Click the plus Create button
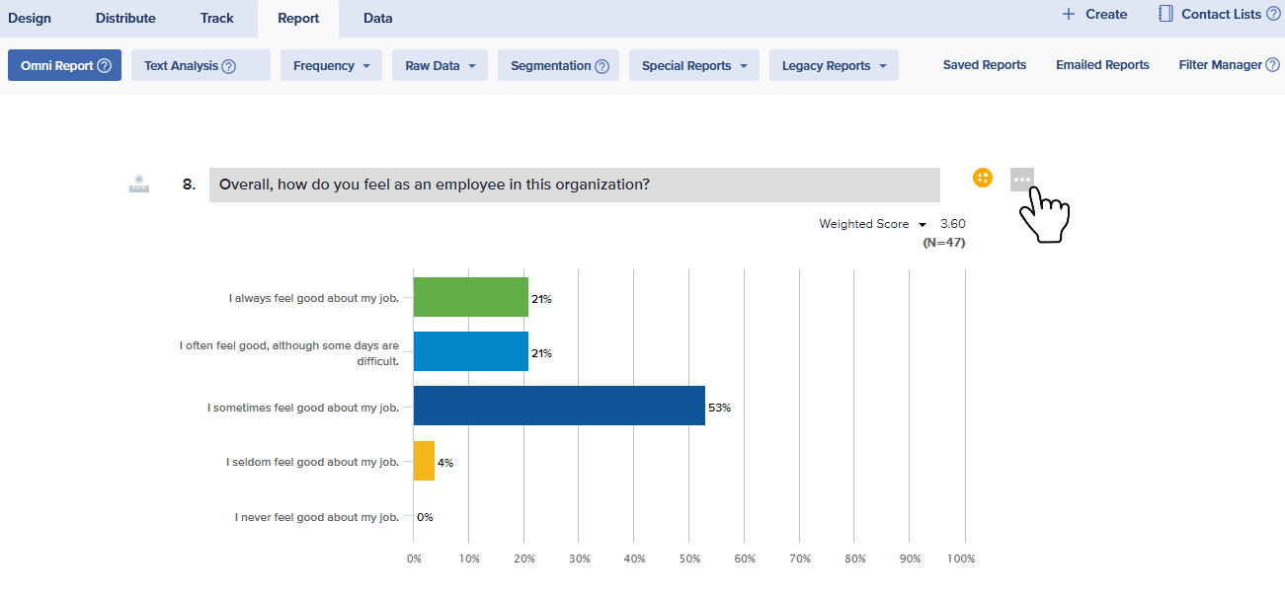The width and height of the screenshot is (1285, 597). coord(1094,15)
